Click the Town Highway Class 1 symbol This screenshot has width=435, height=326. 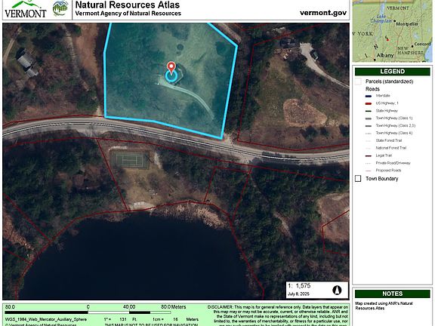click(369, 118)
